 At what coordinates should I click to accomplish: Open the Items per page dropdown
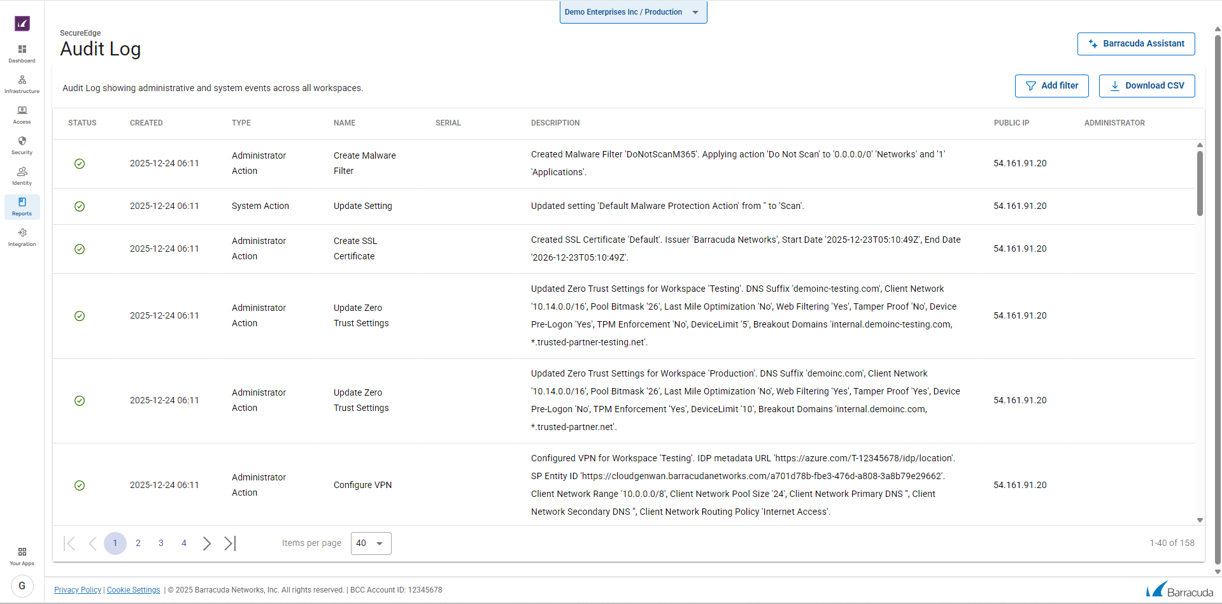[371, 543]
